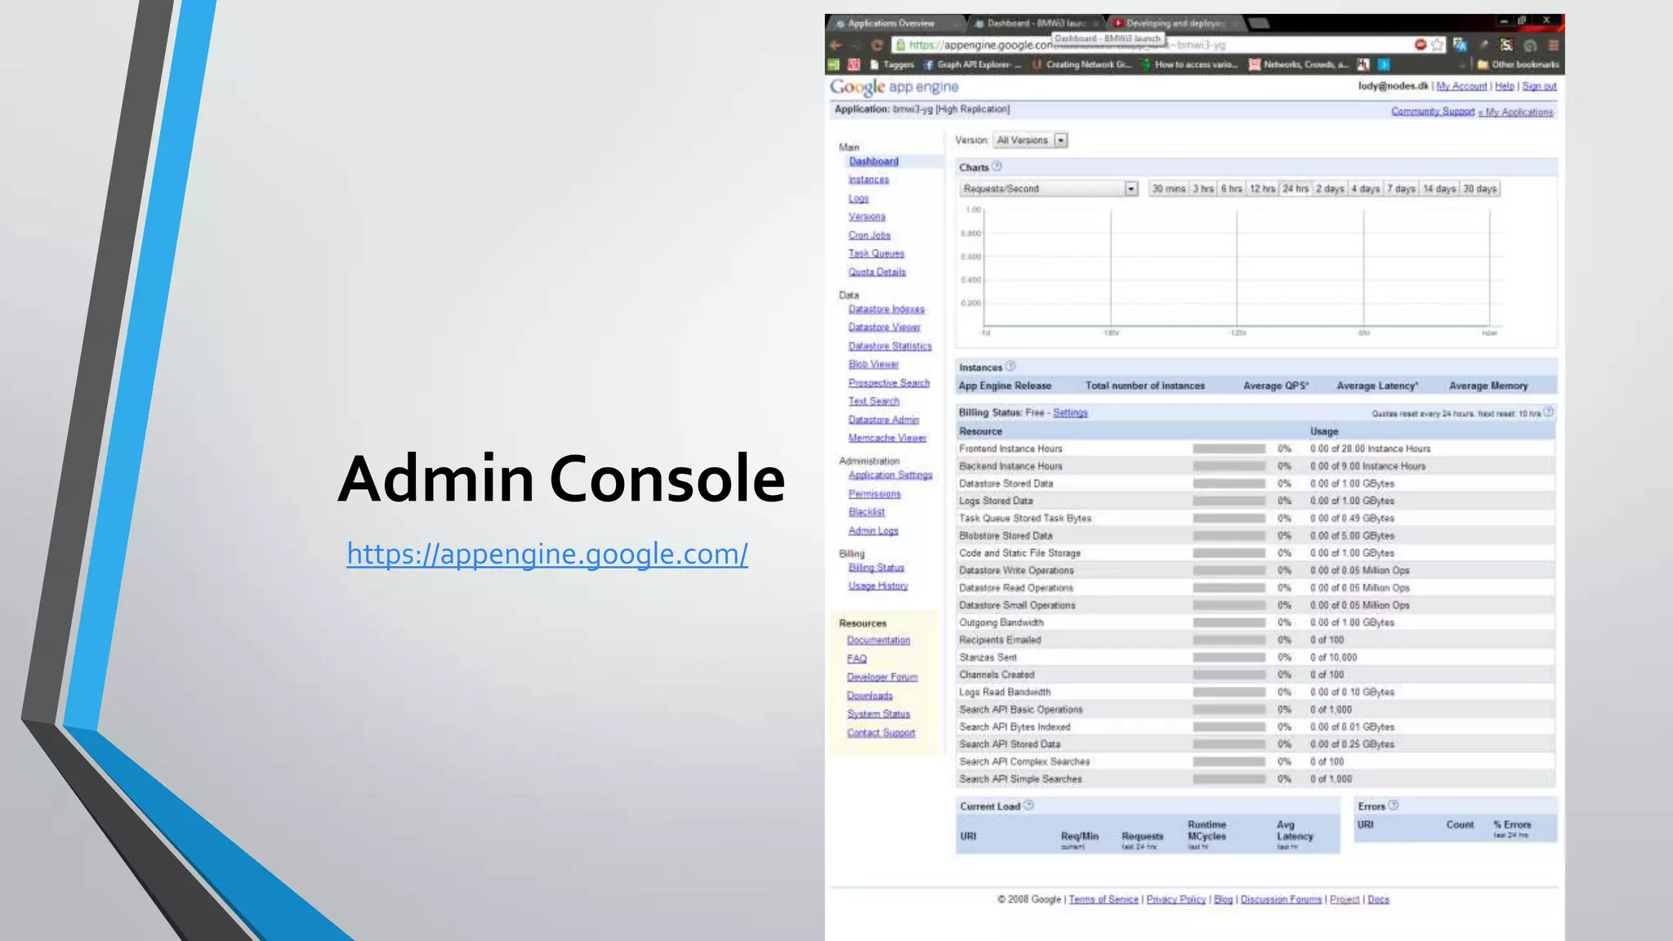The width and height of the screenshot is (1673, 941).
Task: Open the Datastore Statistics link
Action: (890, 346)
